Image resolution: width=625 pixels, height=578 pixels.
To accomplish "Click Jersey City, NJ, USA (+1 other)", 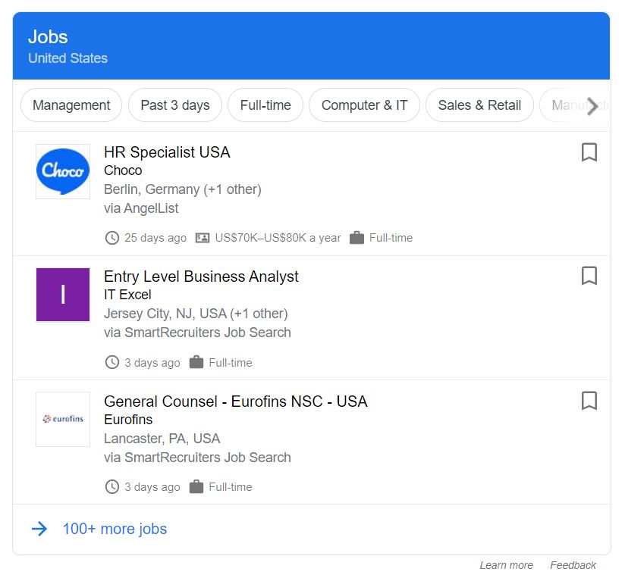I will [196, 314].
